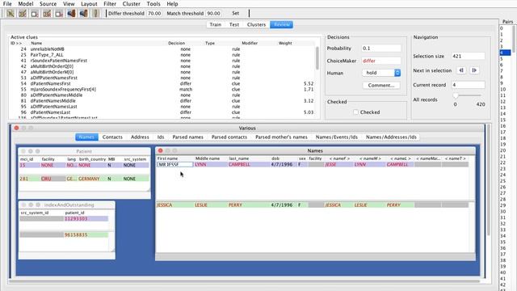Close the Various window
The width and height of the screenshot is (517, 291).
[16, 128]
